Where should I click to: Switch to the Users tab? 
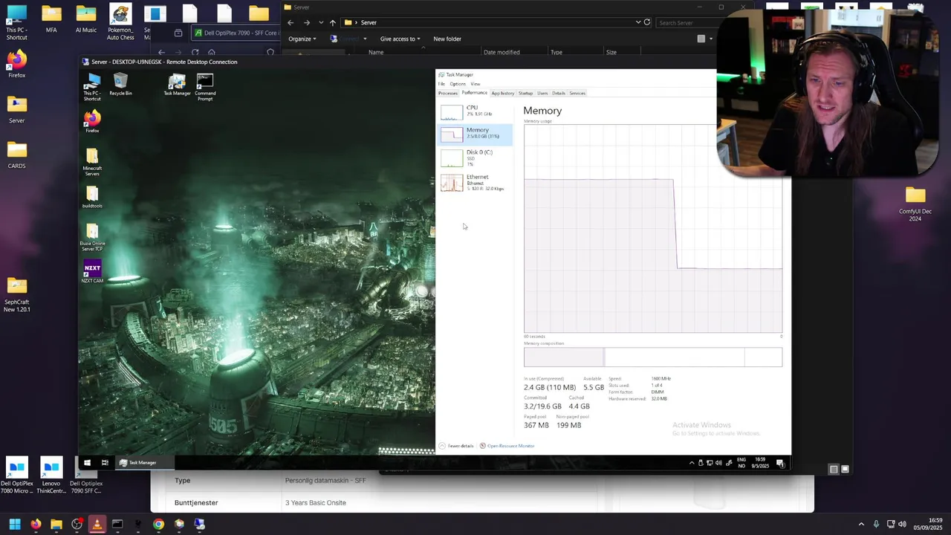[542, 93]
